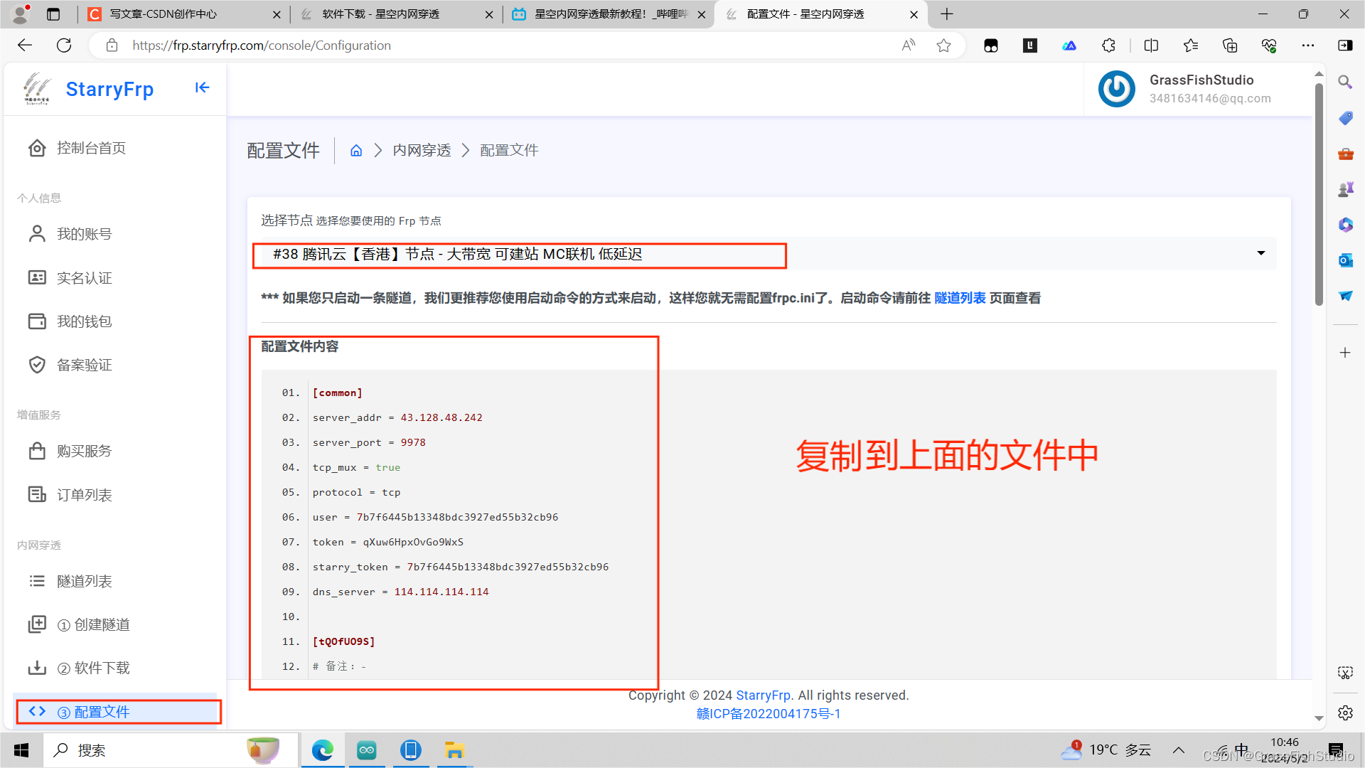Click 隧道列表 hyperlink in the notice
The height and width of the screenshot is (768, 1365).
959,298
